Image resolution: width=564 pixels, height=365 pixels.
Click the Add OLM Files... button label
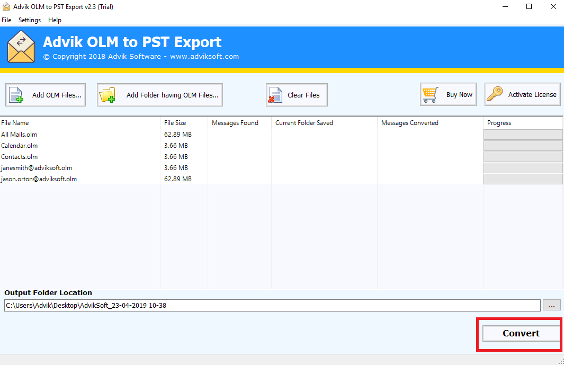point(57,95)
